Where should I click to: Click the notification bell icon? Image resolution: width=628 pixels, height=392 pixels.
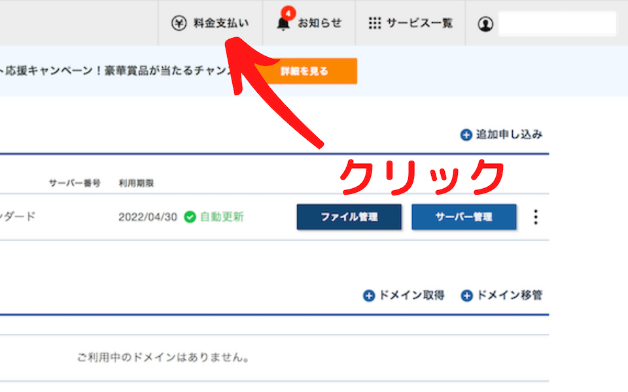[x=283, y=24]
